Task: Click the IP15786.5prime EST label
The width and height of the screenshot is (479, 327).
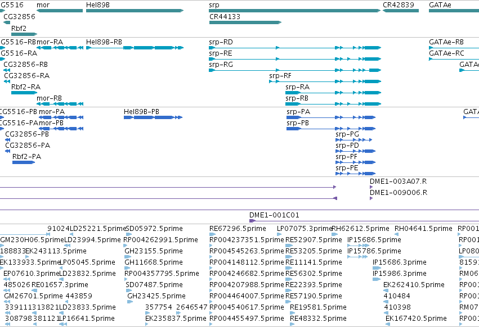Action: tap(374, 251)
